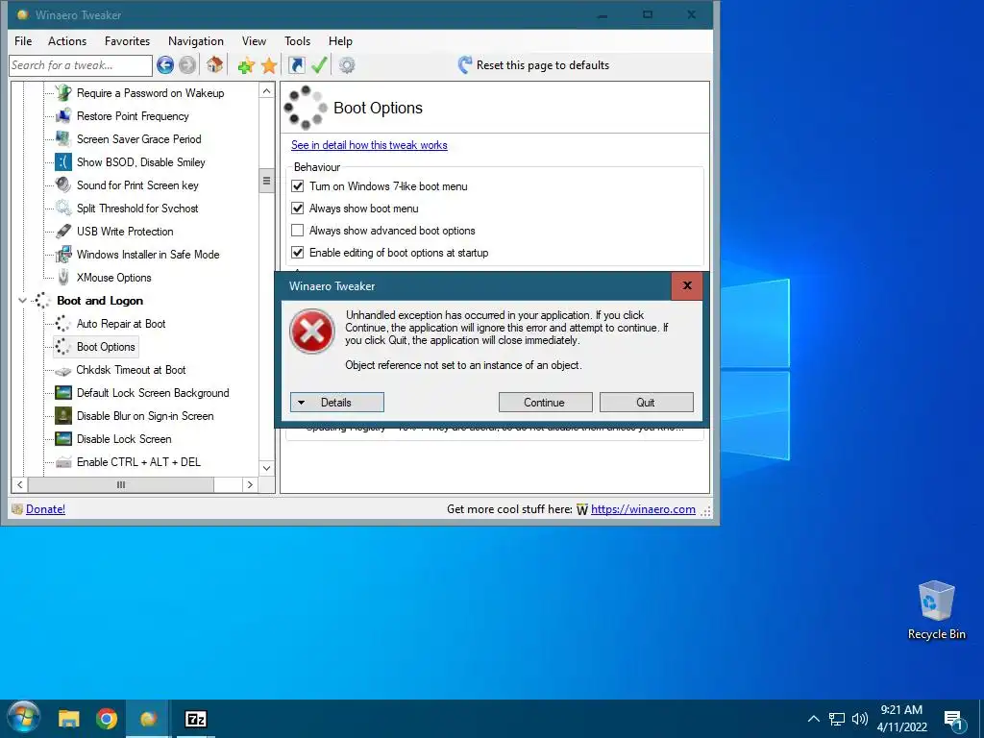The height and width of the screenshot is (738, 984).
Task: Expand the Details dropdown in error dialog
Action: (x=337, y=403)
